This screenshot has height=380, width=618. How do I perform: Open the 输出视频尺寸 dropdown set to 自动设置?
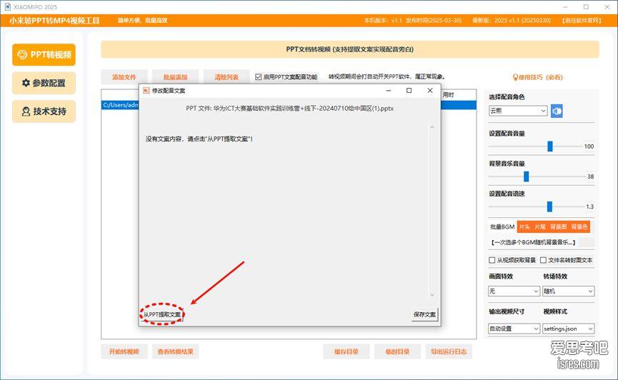click(514, 329)
